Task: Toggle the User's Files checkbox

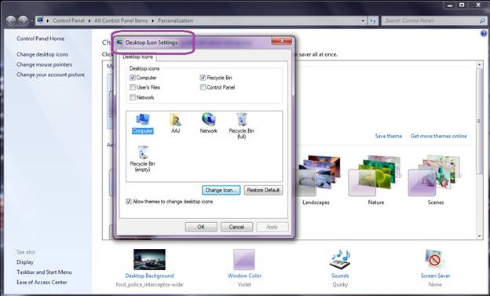Action: (133, 87)
